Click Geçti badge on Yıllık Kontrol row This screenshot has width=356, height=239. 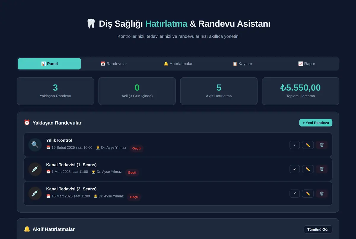click(136, 148)
